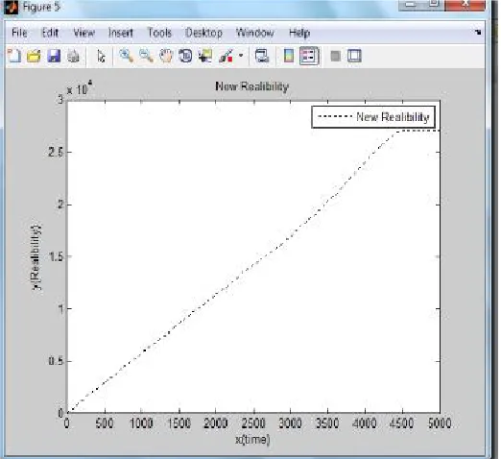The width and height of the screenshot is (501, 459).
Task: Click the y(Realibility) axis label
Action: point(37,256)
